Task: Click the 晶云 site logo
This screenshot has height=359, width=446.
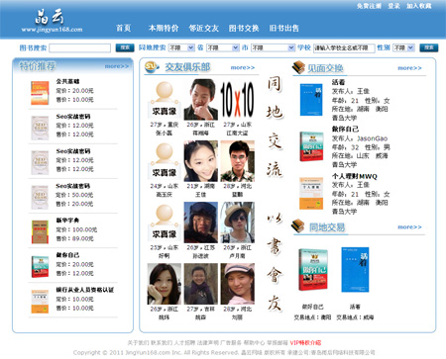Action: click(52, 21)
